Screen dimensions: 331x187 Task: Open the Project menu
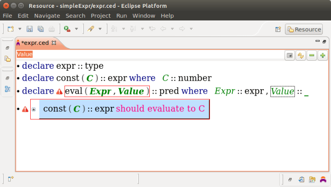(101, 16)
